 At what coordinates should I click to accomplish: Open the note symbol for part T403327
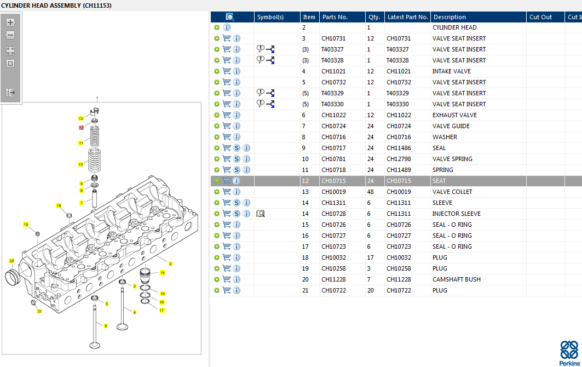pyautogui.click(x=261, y=49)
